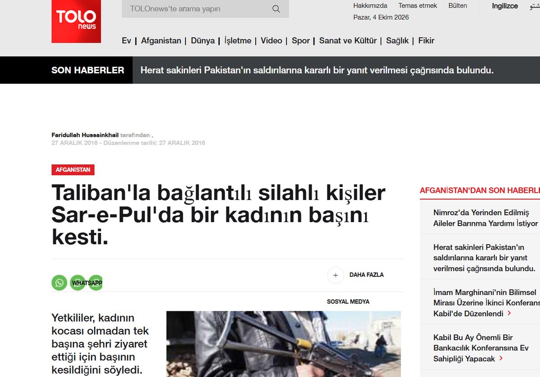This screenshot has height=377, width=540.
Task: Click the plus circle beside Daha Fazla
Action: [x=335, y=275]
